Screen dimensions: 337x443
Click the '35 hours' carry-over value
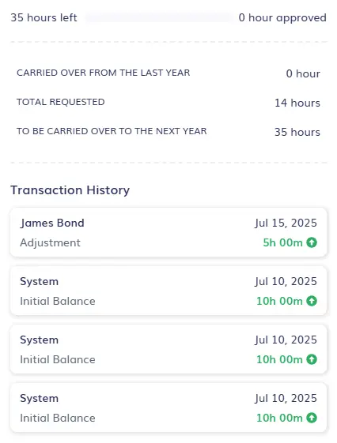297,132
